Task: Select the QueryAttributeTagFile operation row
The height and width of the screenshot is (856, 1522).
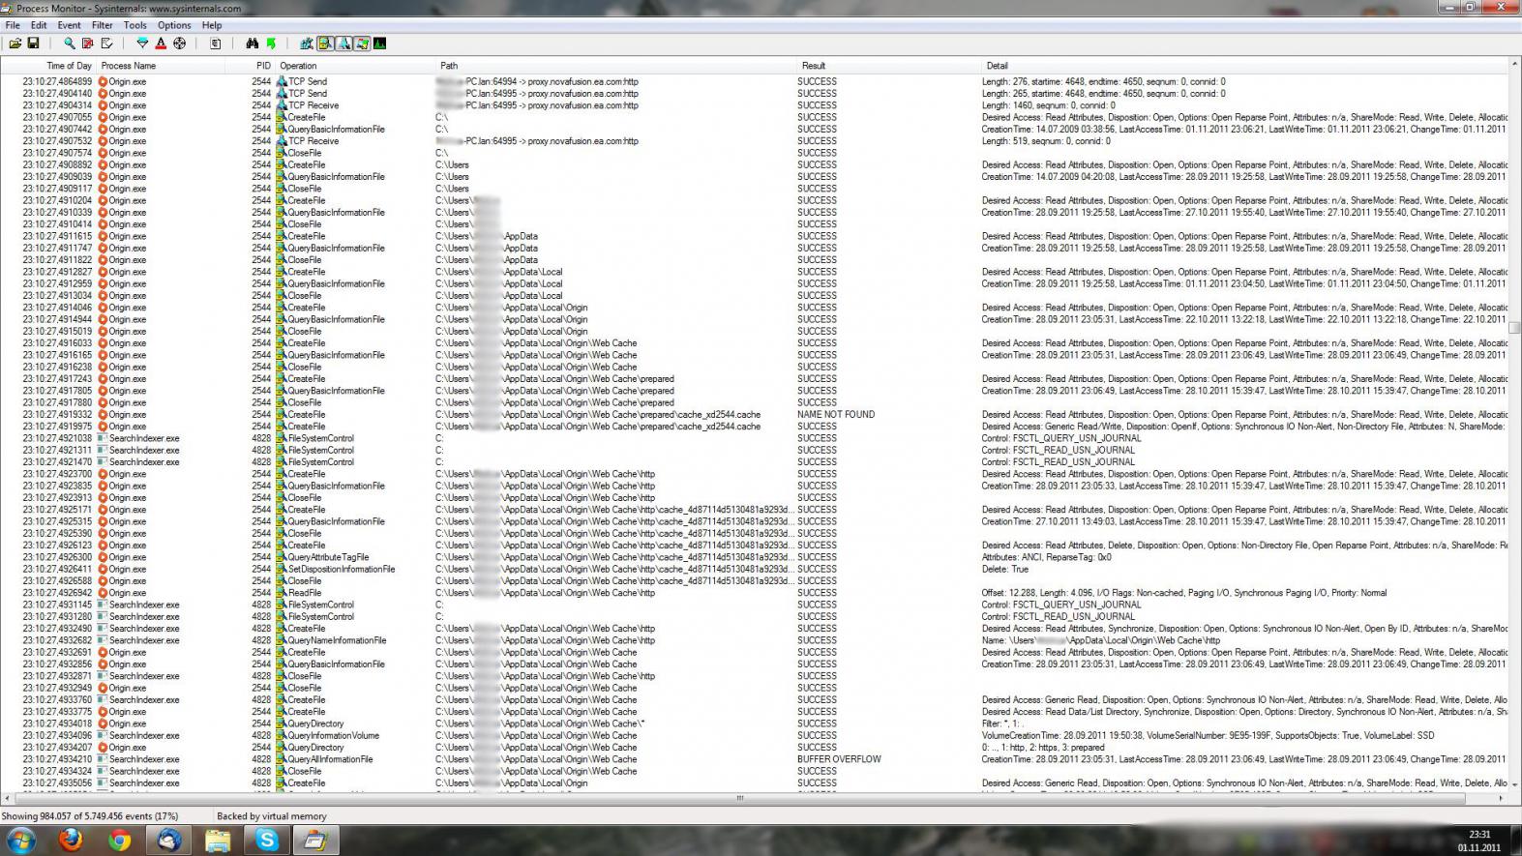Action: click(755, 557)
